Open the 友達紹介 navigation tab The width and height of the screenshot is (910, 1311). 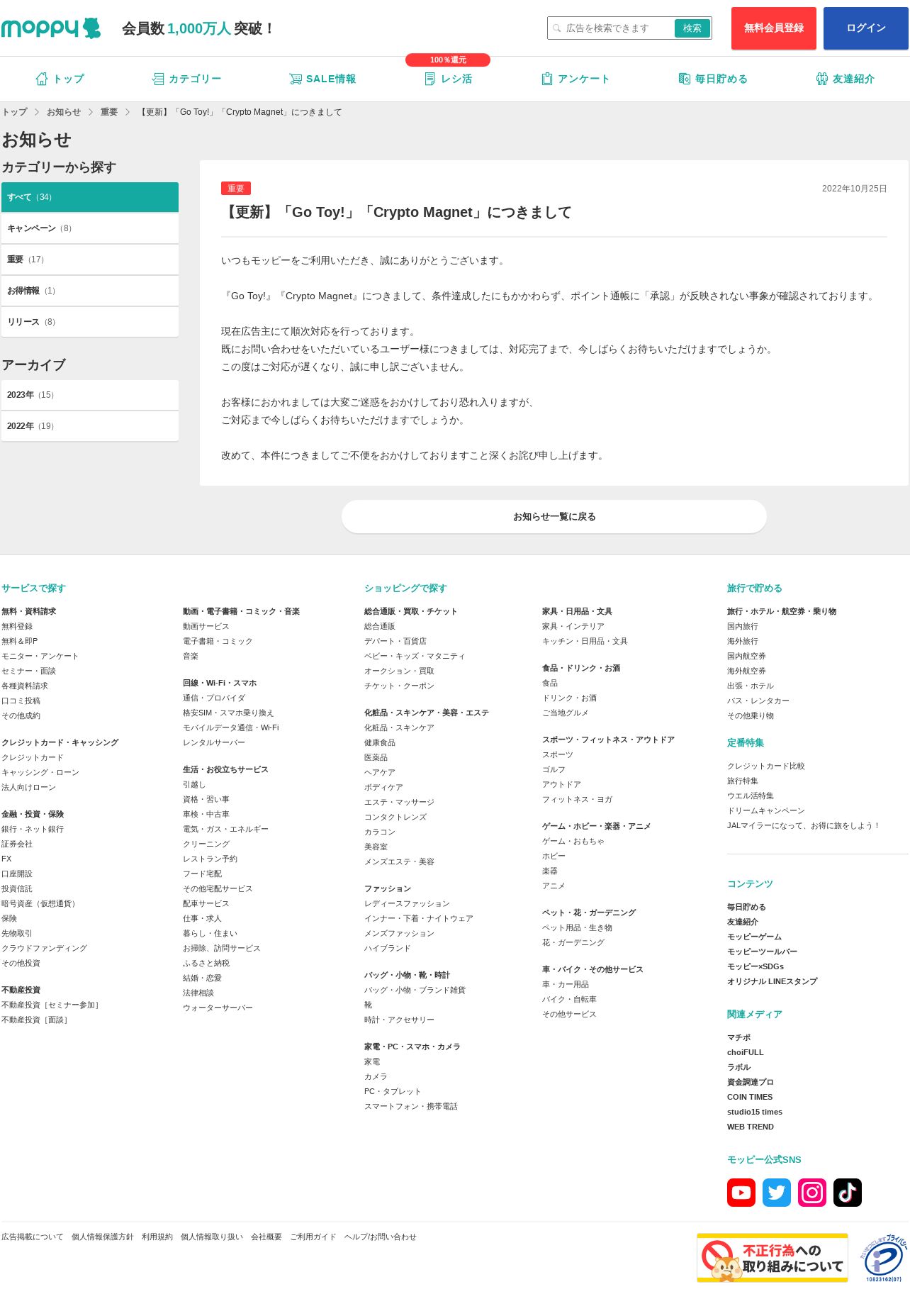[845, 79]
